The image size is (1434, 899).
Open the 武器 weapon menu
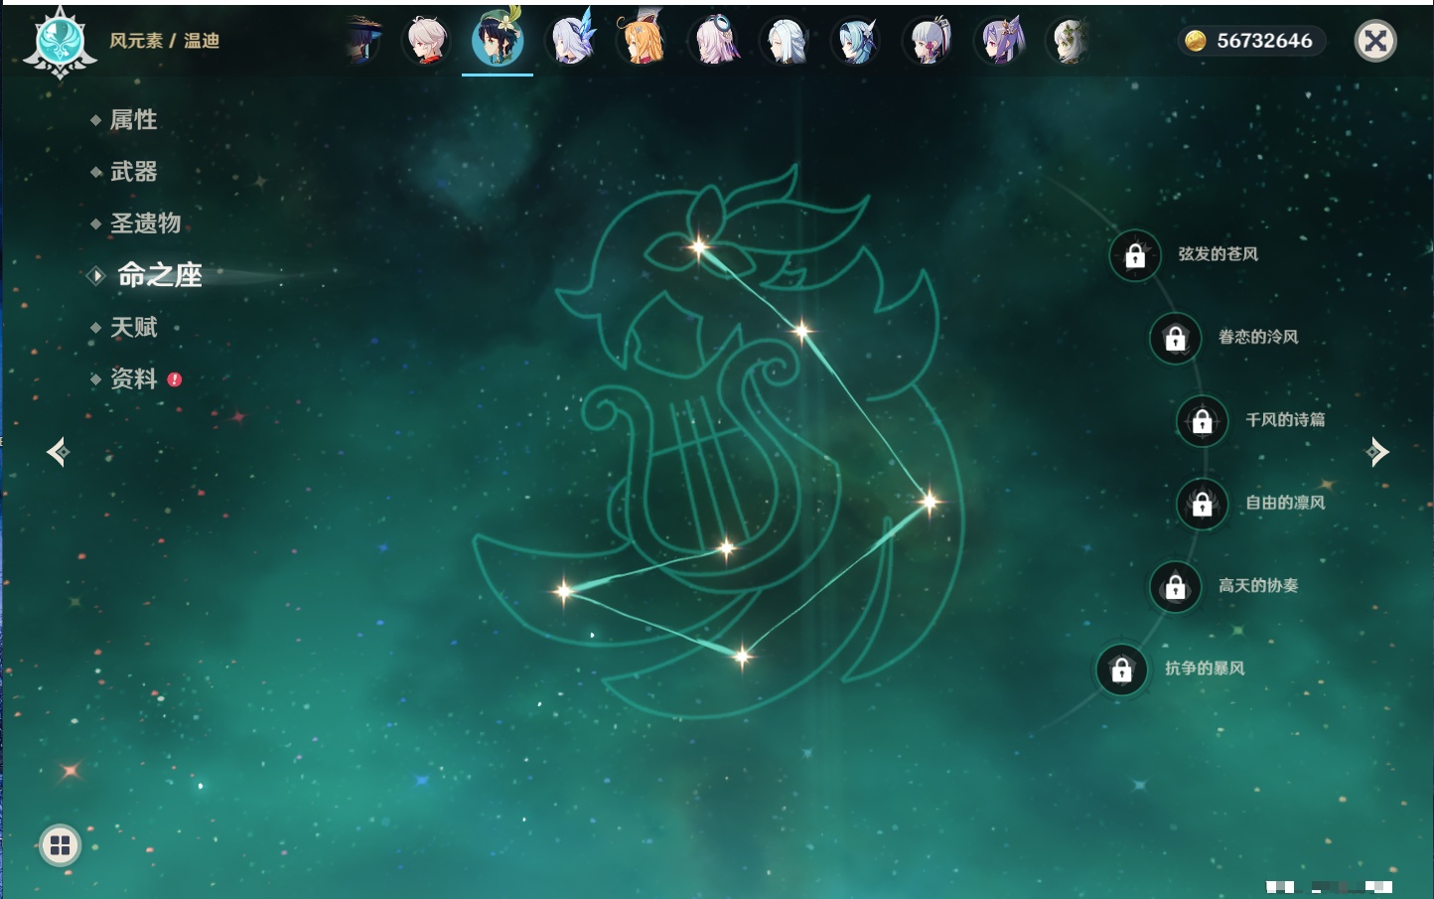click(x=133, y=172)
